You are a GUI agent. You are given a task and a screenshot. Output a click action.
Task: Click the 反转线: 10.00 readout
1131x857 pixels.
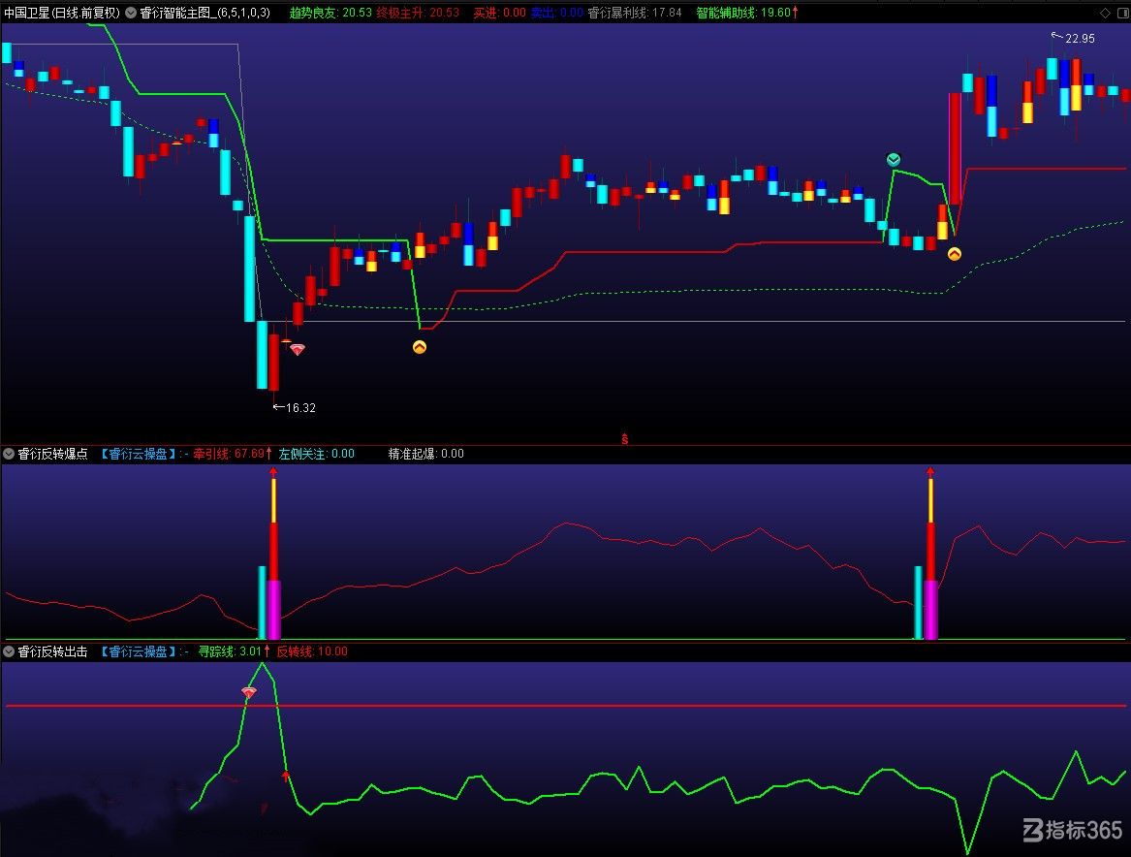tap(312, 651)
